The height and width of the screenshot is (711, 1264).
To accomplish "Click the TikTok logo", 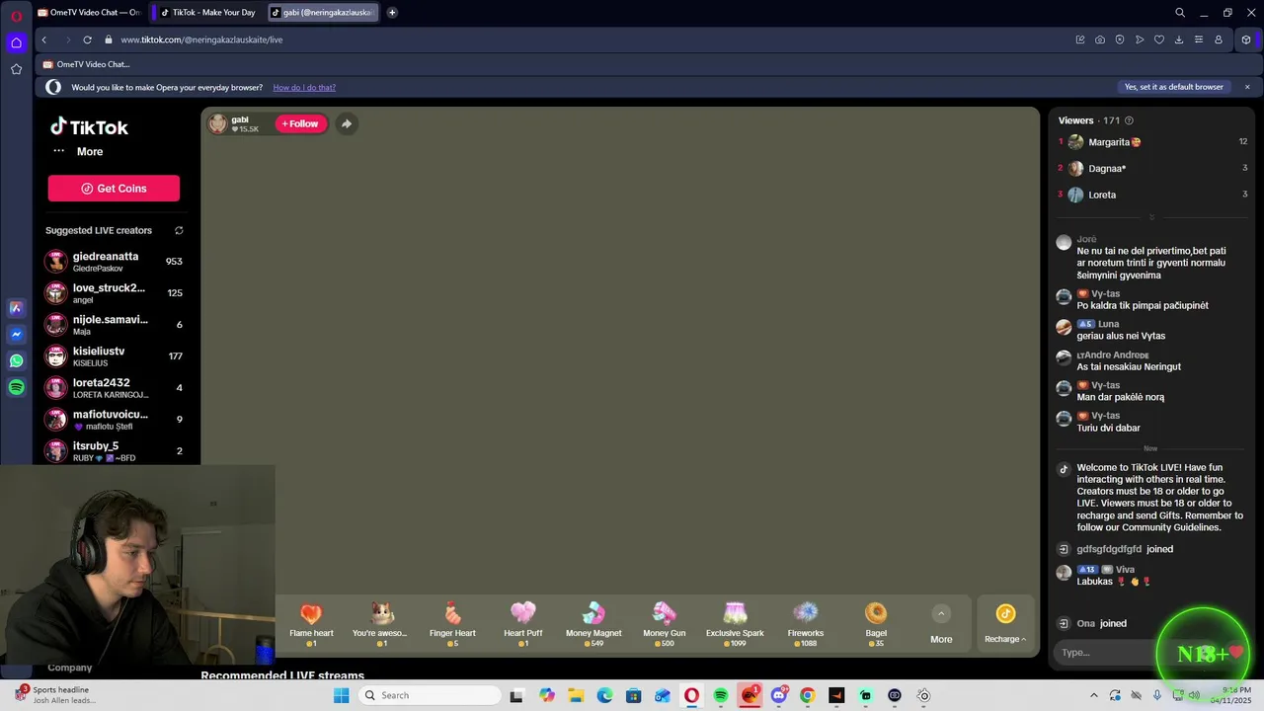I will click(x=90, y=127).
